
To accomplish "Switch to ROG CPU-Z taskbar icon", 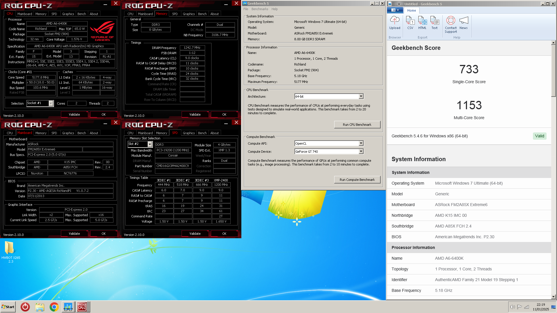I will point(82,307).
